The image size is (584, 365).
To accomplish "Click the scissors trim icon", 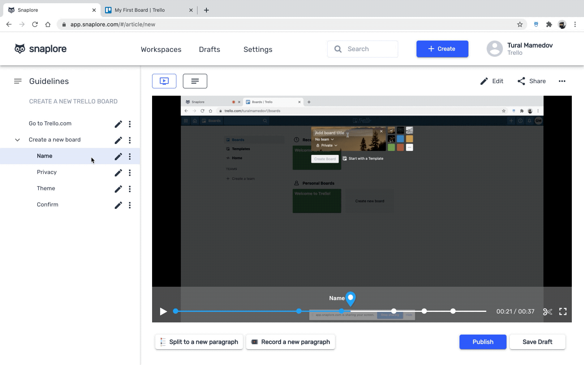I will click(x=547, y=311).
